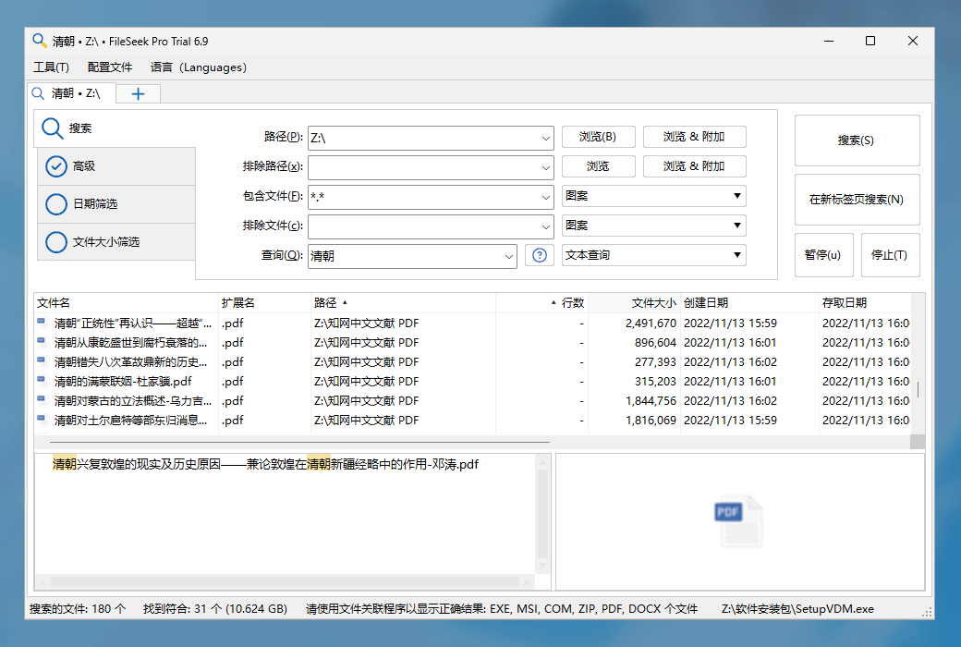Click into the 路径 input field
Screen dimensions: 961x647
[x=423, y=138]
